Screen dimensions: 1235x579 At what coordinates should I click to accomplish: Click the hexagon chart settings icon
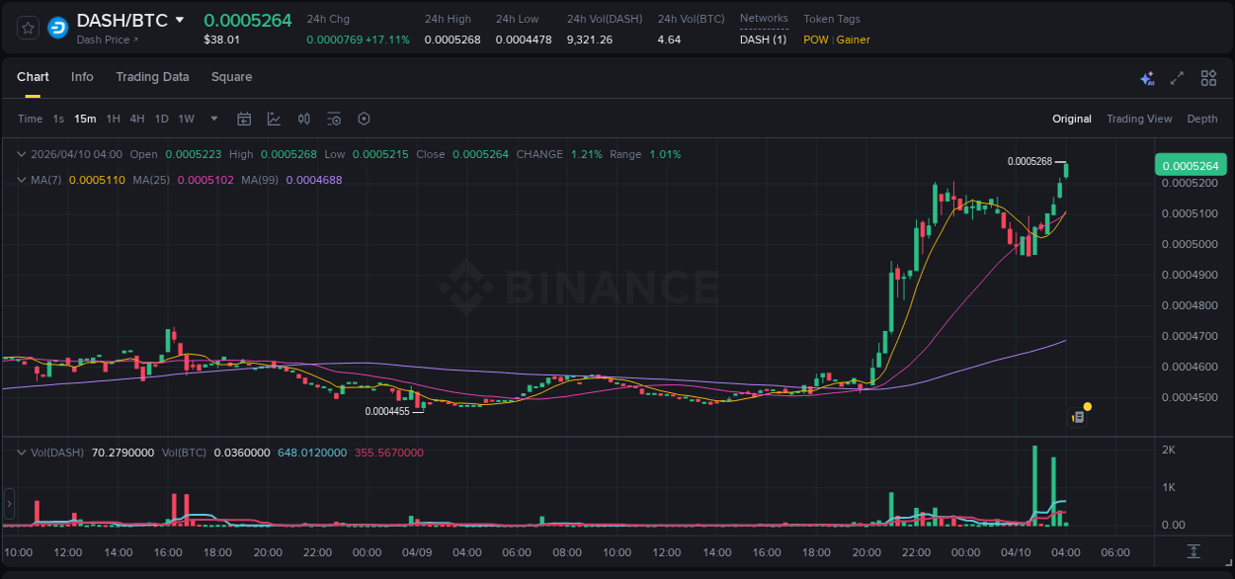364,119
